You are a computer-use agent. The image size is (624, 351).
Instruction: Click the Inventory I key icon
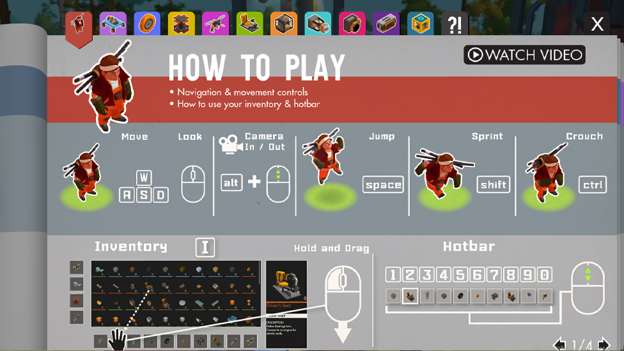[x=205, y=247]
